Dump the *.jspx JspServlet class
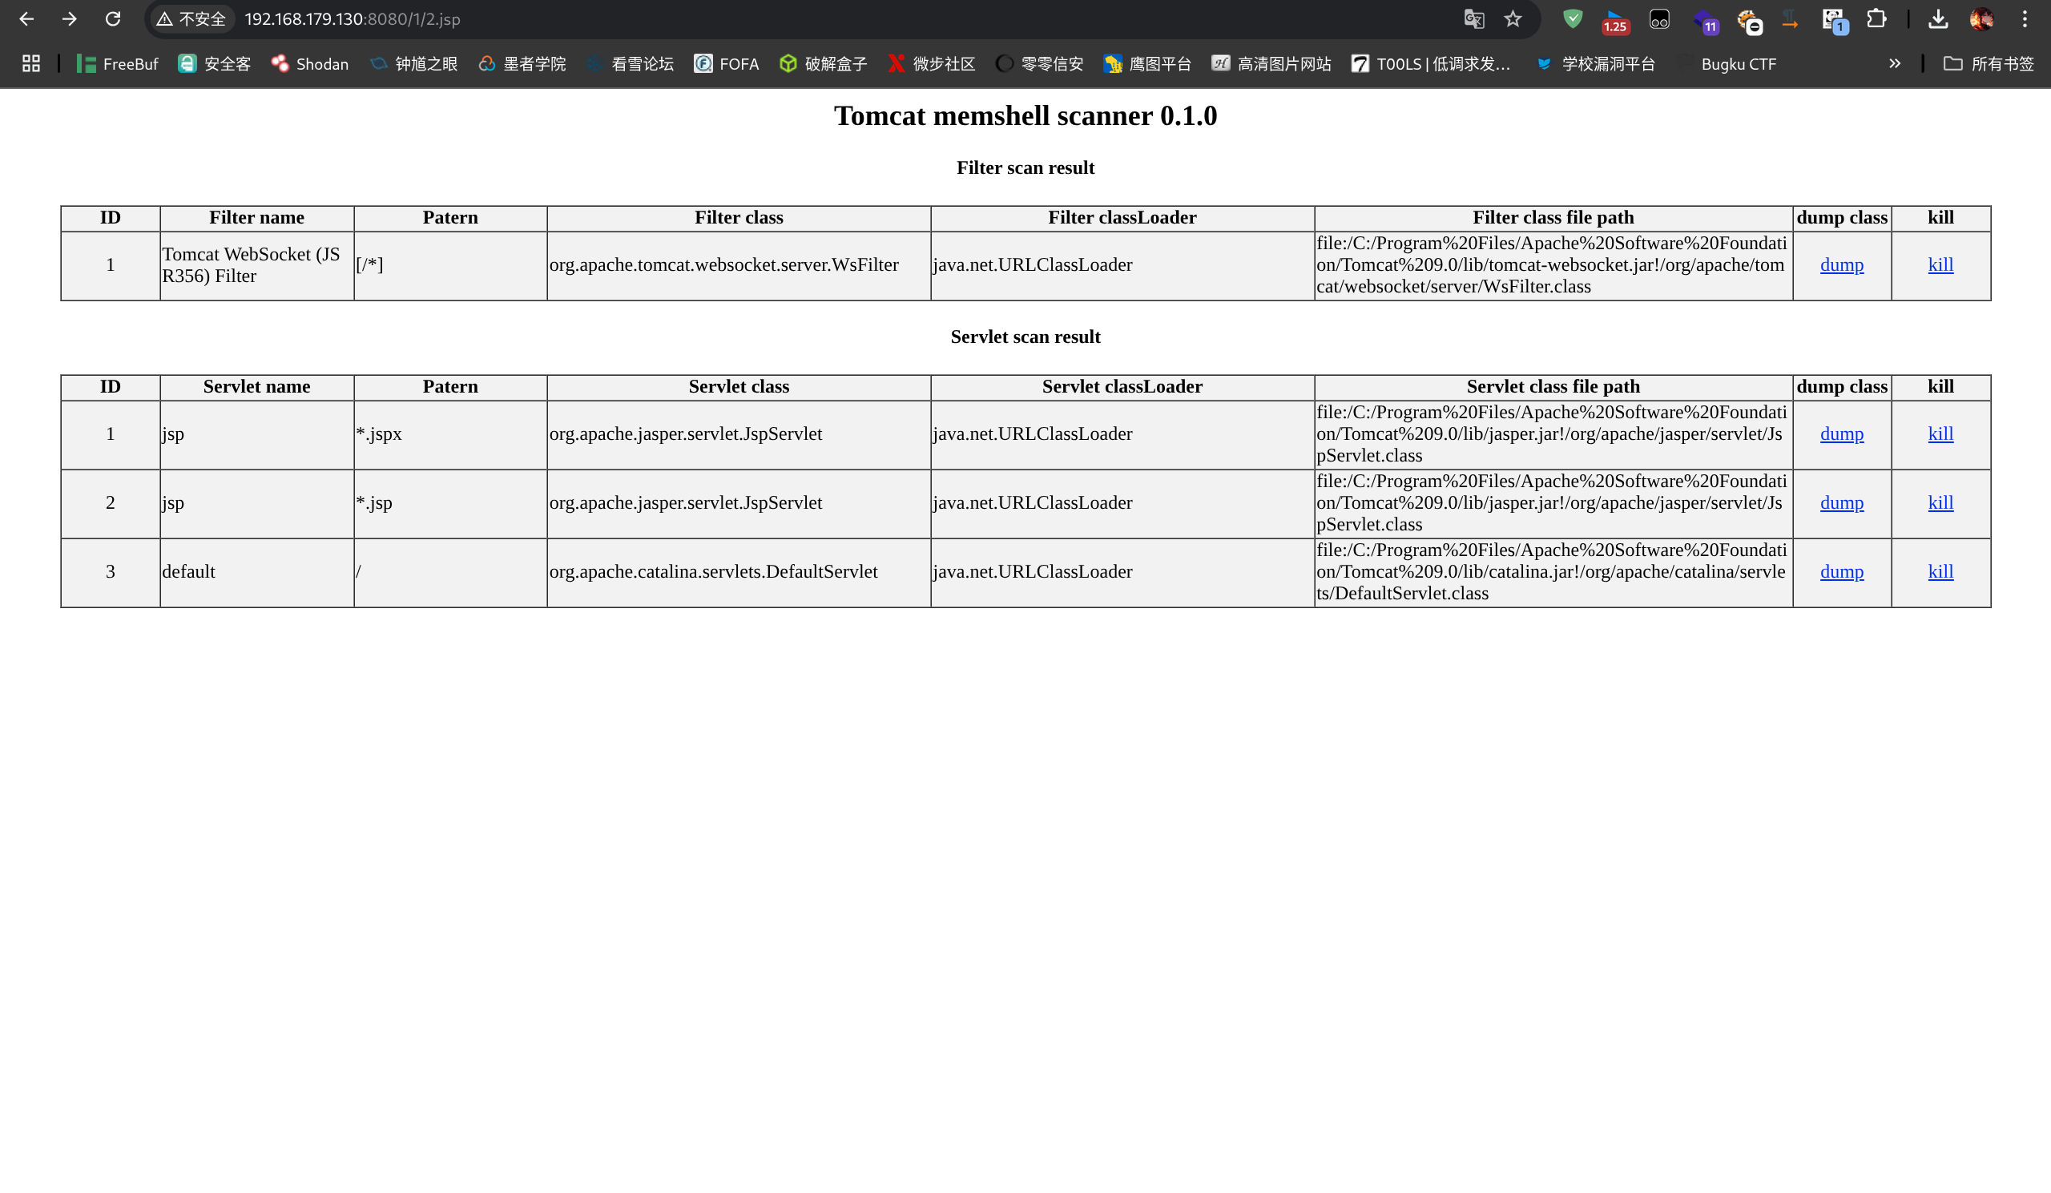2051x1193 pixels. 1841,433
